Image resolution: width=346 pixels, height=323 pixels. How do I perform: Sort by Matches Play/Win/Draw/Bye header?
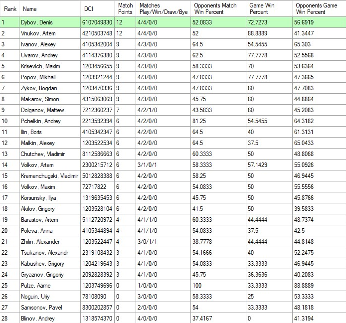point(163,8)
